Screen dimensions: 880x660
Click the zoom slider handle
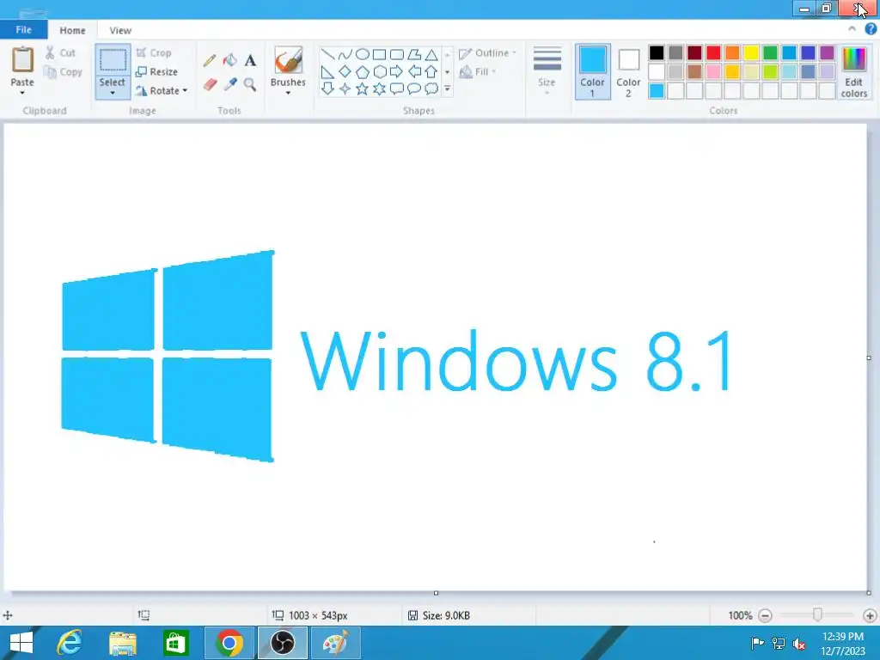point(818,615)
